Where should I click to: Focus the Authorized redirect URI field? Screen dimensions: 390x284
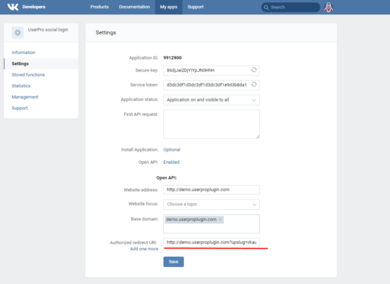pyautogui.click(x=211, y=242)
